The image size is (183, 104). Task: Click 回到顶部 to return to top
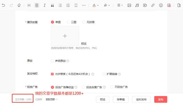coord(51,99)
